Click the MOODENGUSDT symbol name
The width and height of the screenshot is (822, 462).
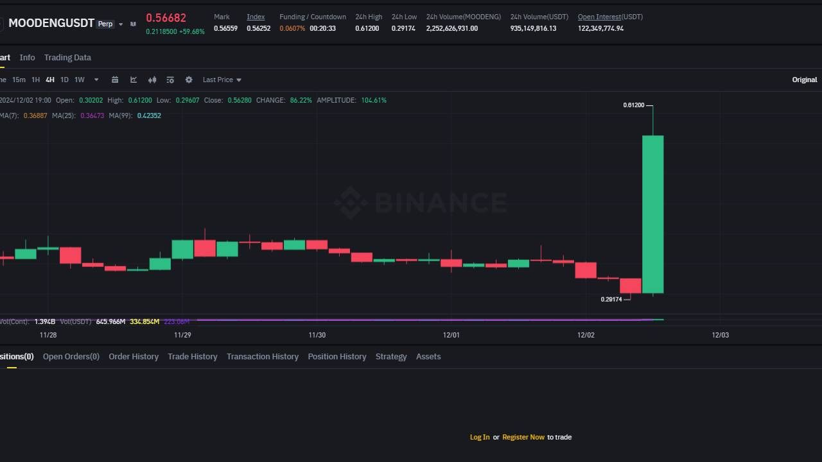click(51, 23)
